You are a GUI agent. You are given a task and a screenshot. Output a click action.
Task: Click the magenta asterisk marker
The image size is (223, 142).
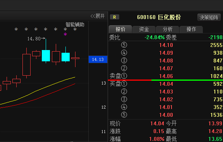[x=65, y=34]
